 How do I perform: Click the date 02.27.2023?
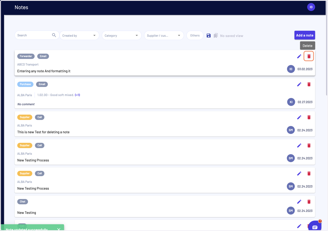coord(305,102)
